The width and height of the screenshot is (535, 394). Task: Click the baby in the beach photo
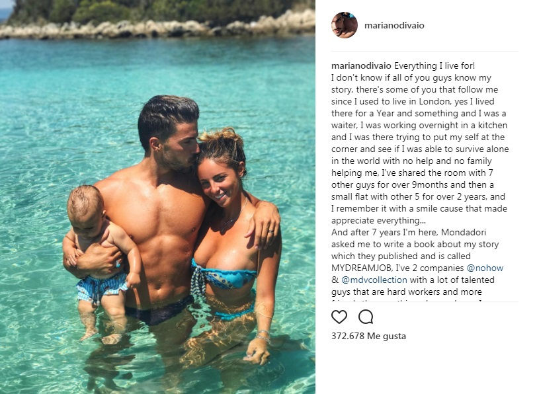(100, 262)
